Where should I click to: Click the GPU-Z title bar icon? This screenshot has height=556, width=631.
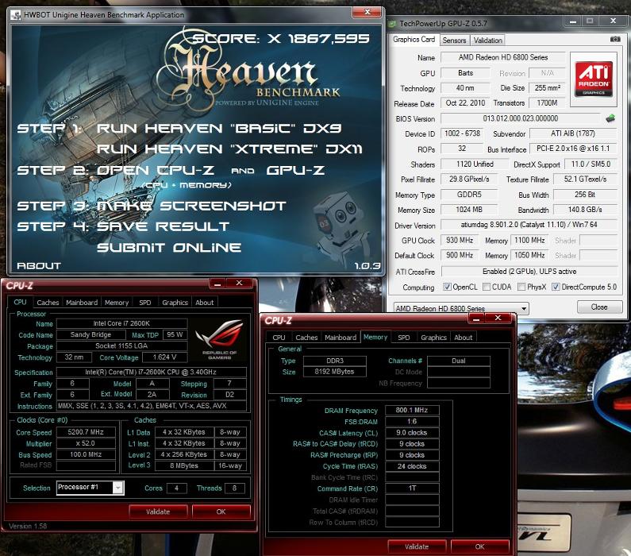coord(392,24)
